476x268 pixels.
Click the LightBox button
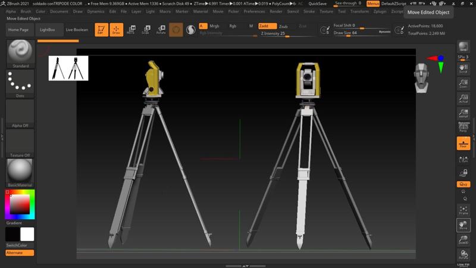coord(48,30)
